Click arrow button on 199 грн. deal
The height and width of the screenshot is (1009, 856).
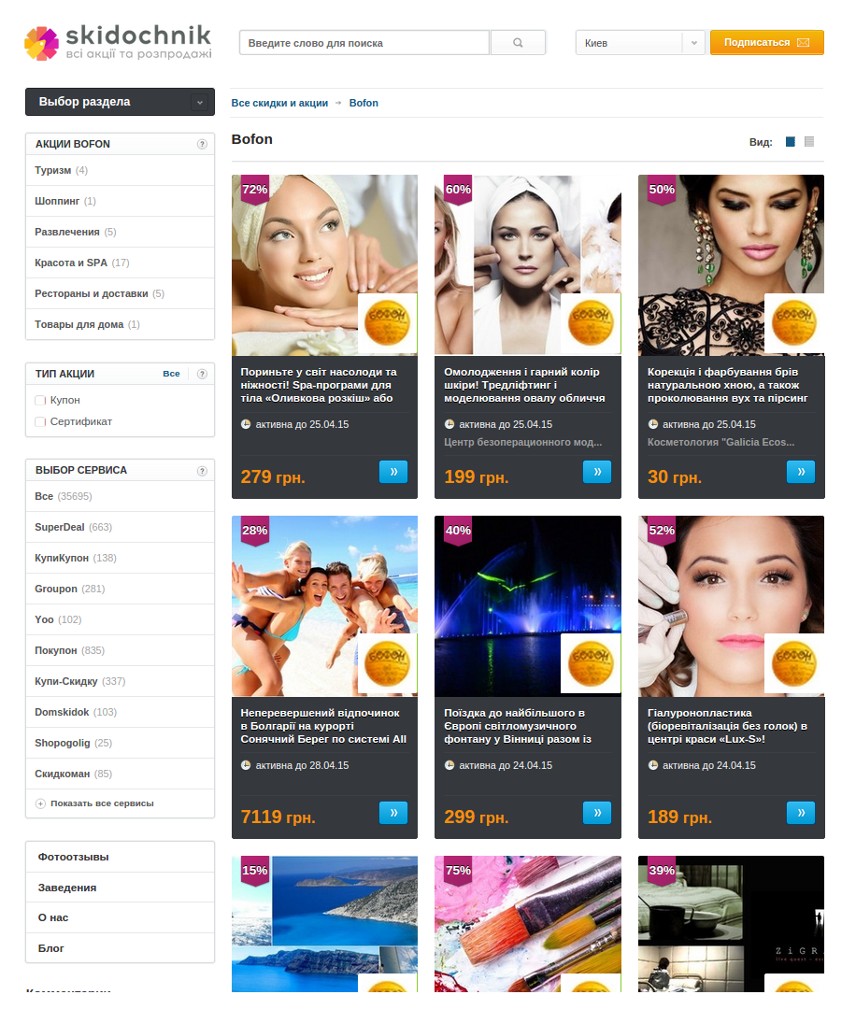(x=597, y=472)
